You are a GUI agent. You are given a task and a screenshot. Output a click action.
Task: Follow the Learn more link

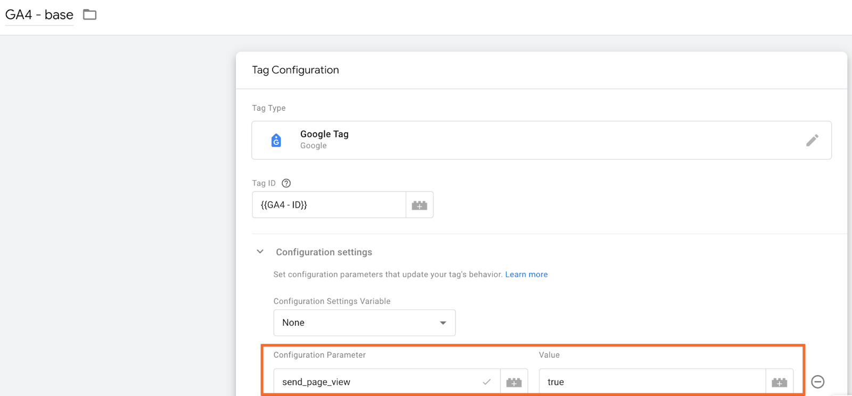[526, 274]
